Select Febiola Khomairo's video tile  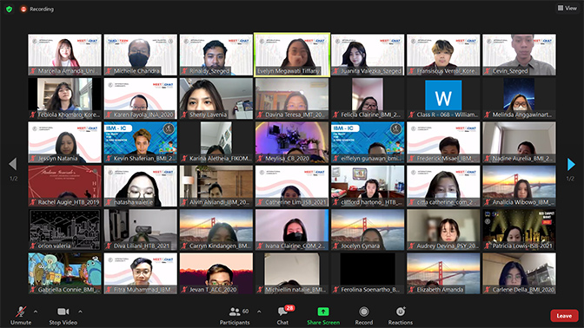point(65,99)
